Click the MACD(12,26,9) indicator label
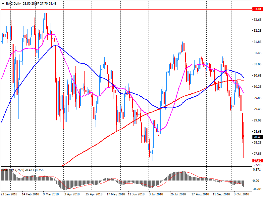Screen dimensions: 265x198 pos(14,170)
